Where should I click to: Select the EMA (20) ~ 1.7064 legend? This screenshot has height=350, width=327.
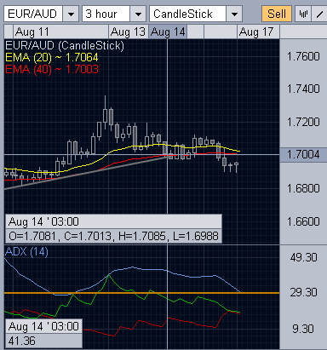point(52,58)
